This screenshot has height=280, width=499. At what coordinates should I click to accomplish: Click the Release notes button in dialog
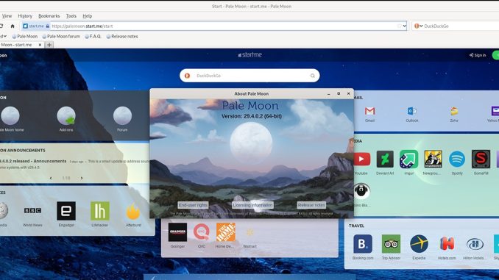pos(311,205)
